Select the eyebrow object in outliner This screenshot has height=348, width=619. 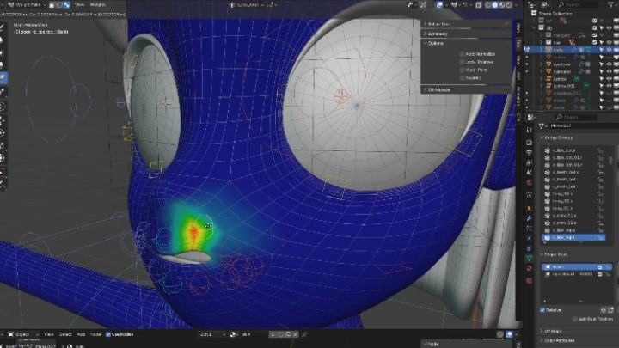[562, 64]
